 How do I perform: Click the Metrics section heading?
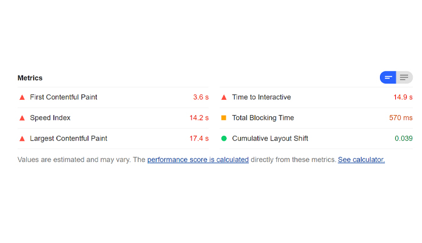(30, 78)
